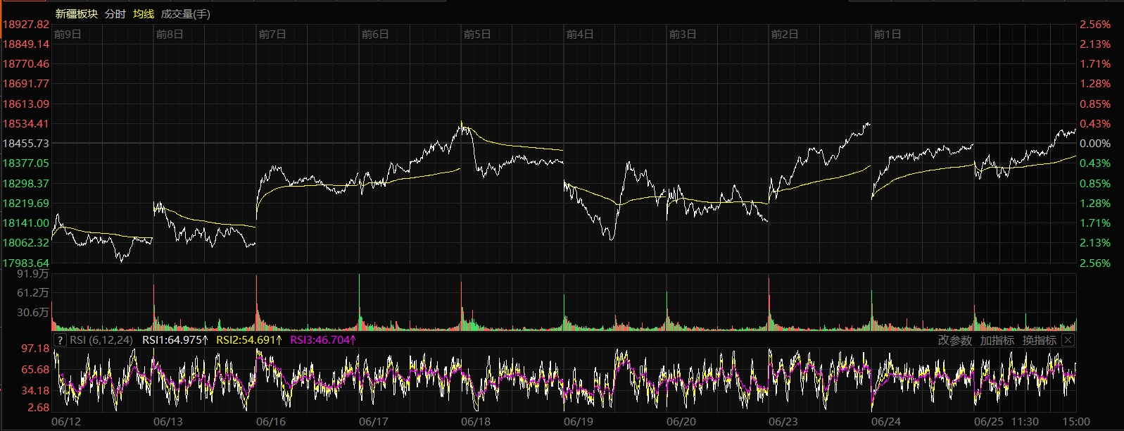The height and width of the screenshot is (431, 1124).
Task: Click the yellow RSI2:54.691 value
Action: pyautogui.click(x=249, y=340)
